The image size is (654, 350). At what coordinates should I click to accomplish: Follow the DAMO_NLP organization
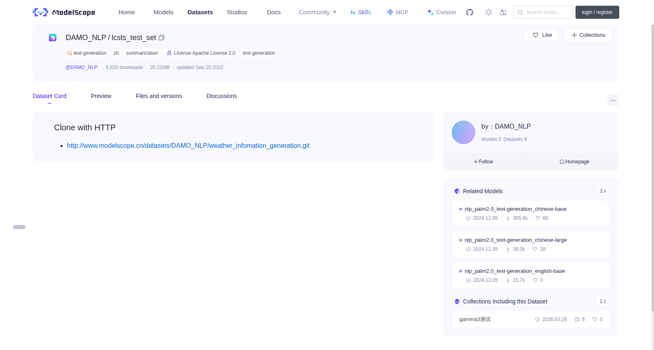484,162
